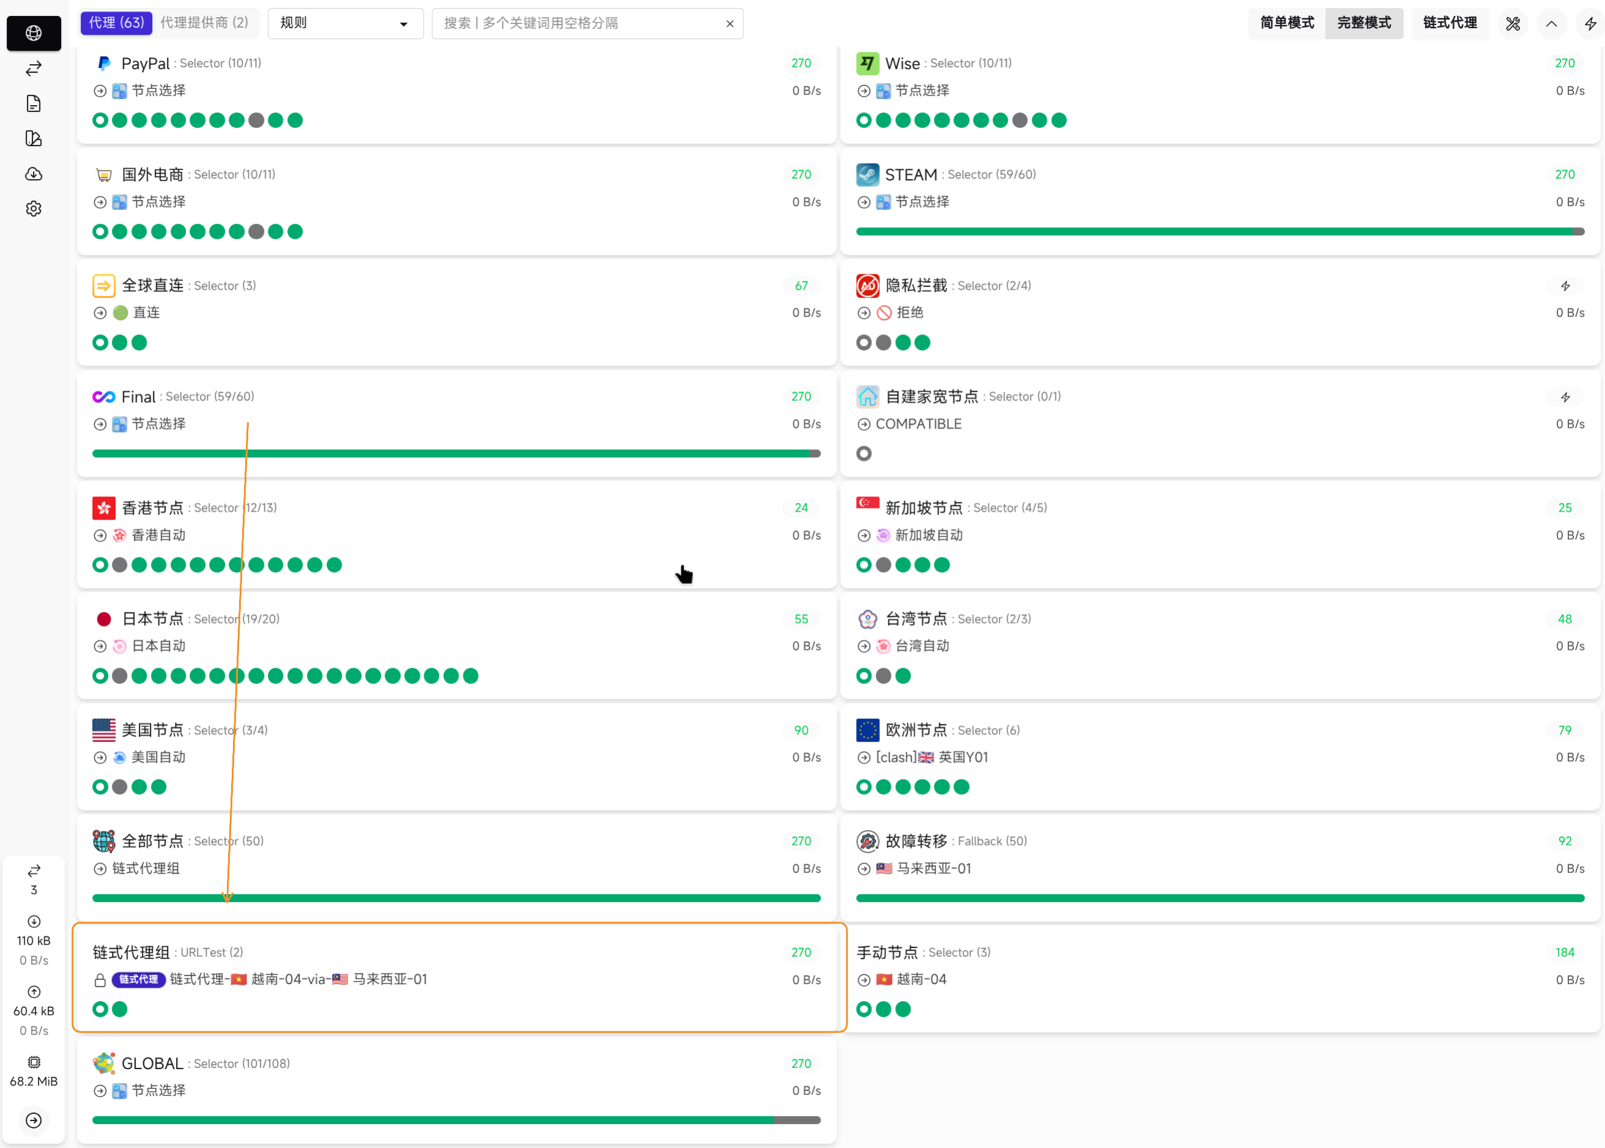1605x1148 pixels.
Task: Open the 规则 mode dropdown
Action: [x=345, y=23]
